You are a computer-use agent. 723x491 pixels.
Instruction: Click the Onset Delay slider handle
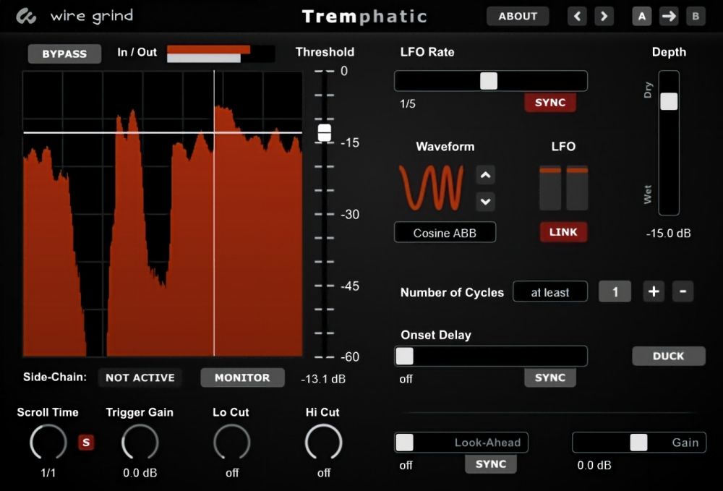click(404, 356)
